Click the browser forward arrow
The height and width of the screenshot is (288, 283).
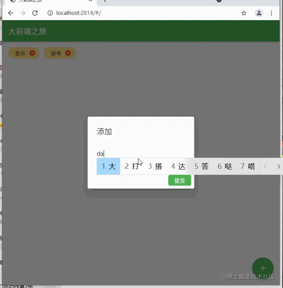(23, 13)
